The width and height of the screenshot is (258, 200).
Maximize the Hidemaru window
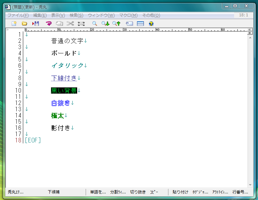pos(235,6)
